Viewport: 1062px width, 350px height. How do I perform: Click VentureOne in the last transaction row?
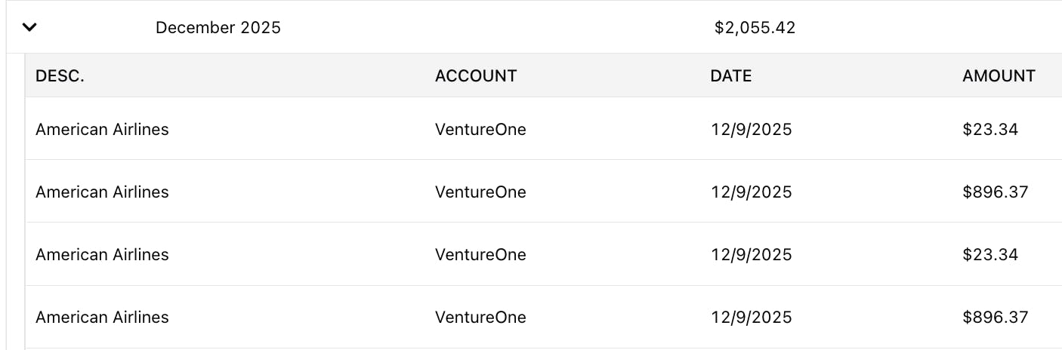coord(480,317)
